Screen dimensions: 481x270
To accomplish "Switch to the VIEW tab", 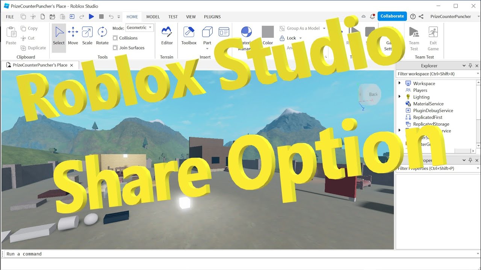I will (191, 16).
